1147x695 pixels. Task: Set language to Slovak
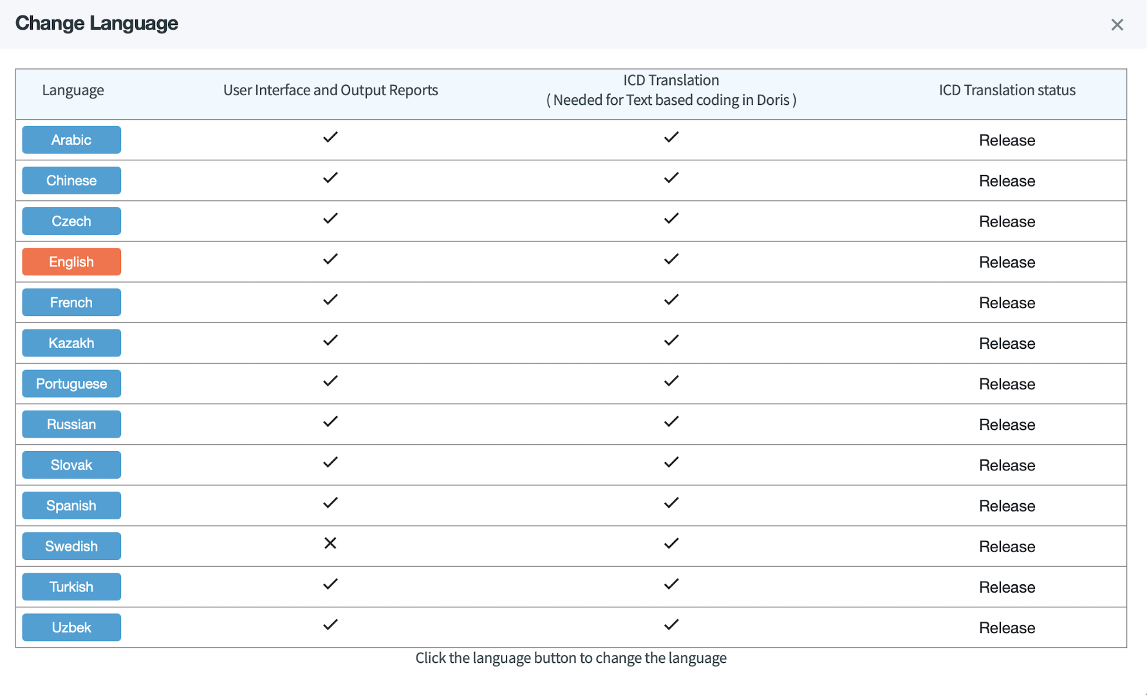coord(71,465)
